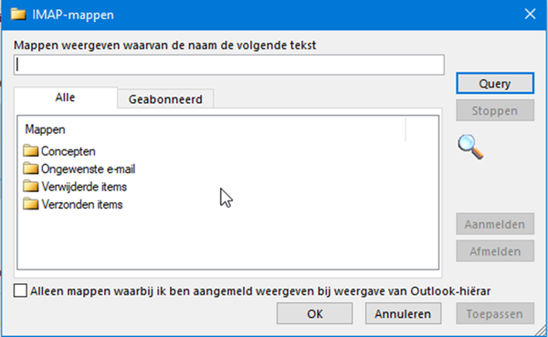Click the Stoppen button
Viewport: 548px width, 337px height.
click(495, 110)
